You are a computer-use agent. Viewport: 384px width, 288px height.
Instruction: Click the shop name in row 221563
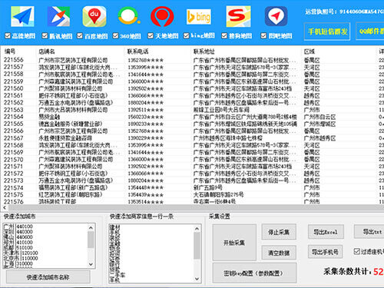click(x=73, y=110)
